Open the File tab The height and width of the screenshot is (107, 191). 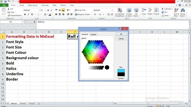[x=4, y=5]
